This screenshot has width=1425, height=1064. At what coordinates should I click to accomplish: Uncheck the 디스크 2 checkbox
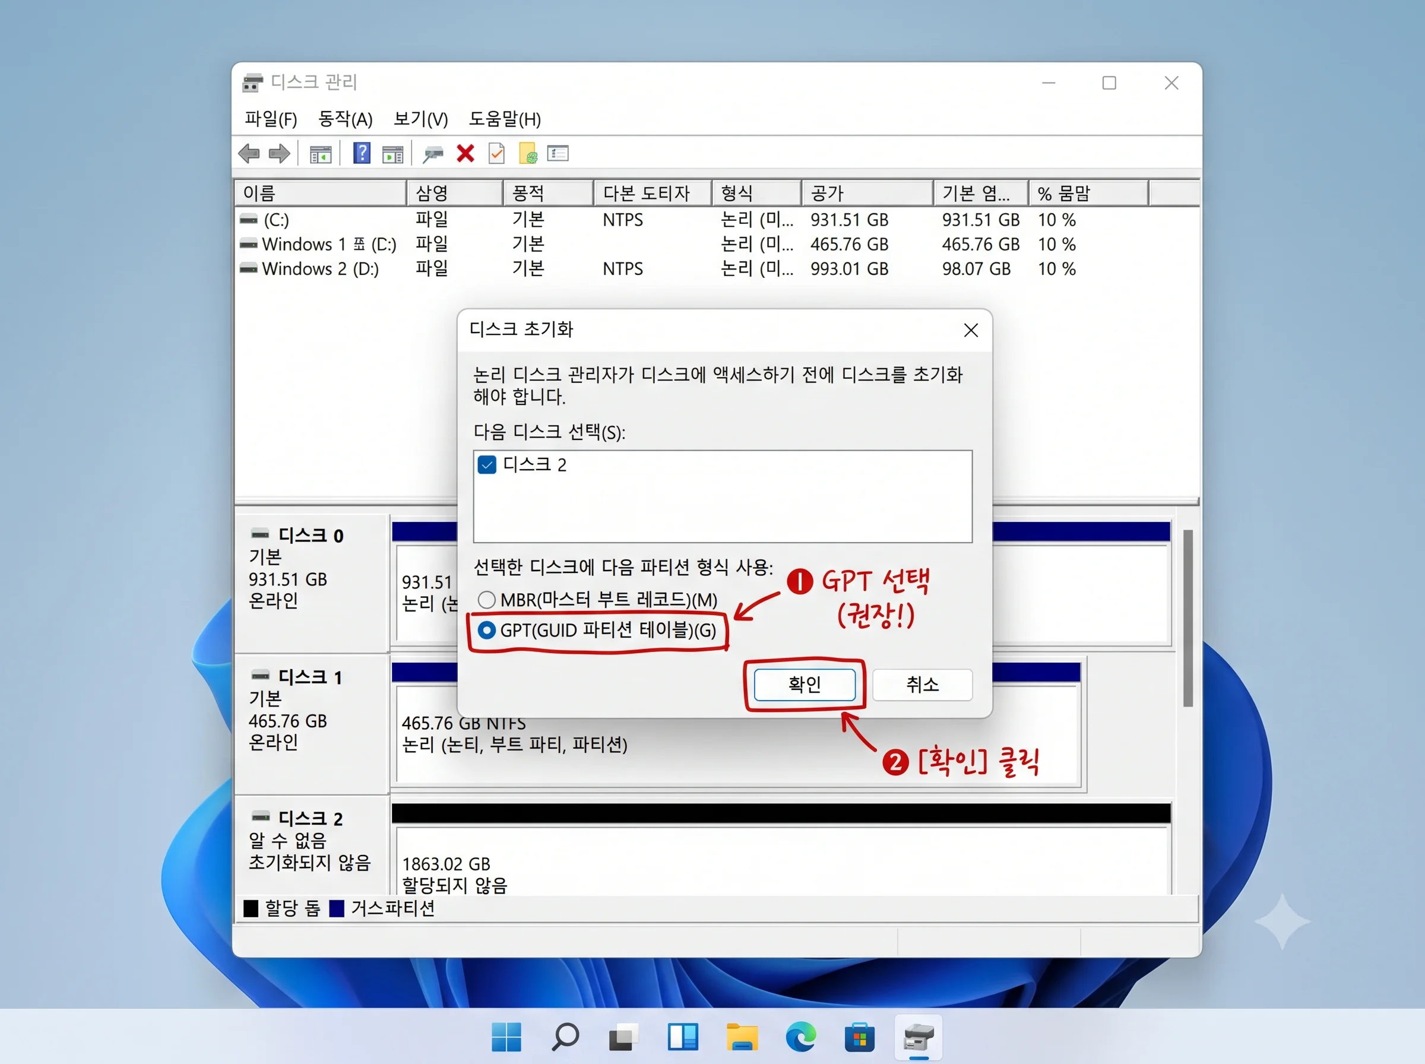(x=487, y=464)
